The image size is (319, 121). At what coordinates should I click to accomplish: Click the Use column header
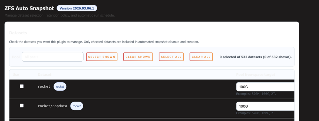[16, 75]
